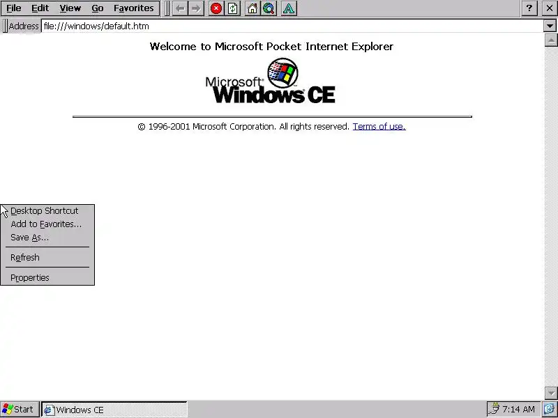This screenshot has height=418, width=558.
Task: Click the question mark Help button
Action: pyautogui.click(x=529, y=8)
